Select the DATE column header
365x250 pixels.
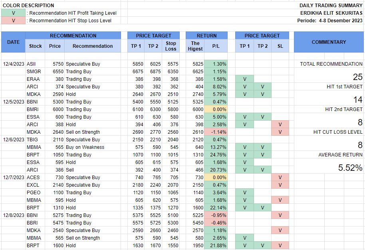pos(13,42)
